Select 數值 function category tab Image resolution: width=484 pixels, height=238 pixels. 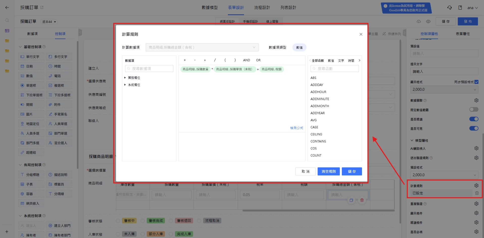tap(331, 61)
